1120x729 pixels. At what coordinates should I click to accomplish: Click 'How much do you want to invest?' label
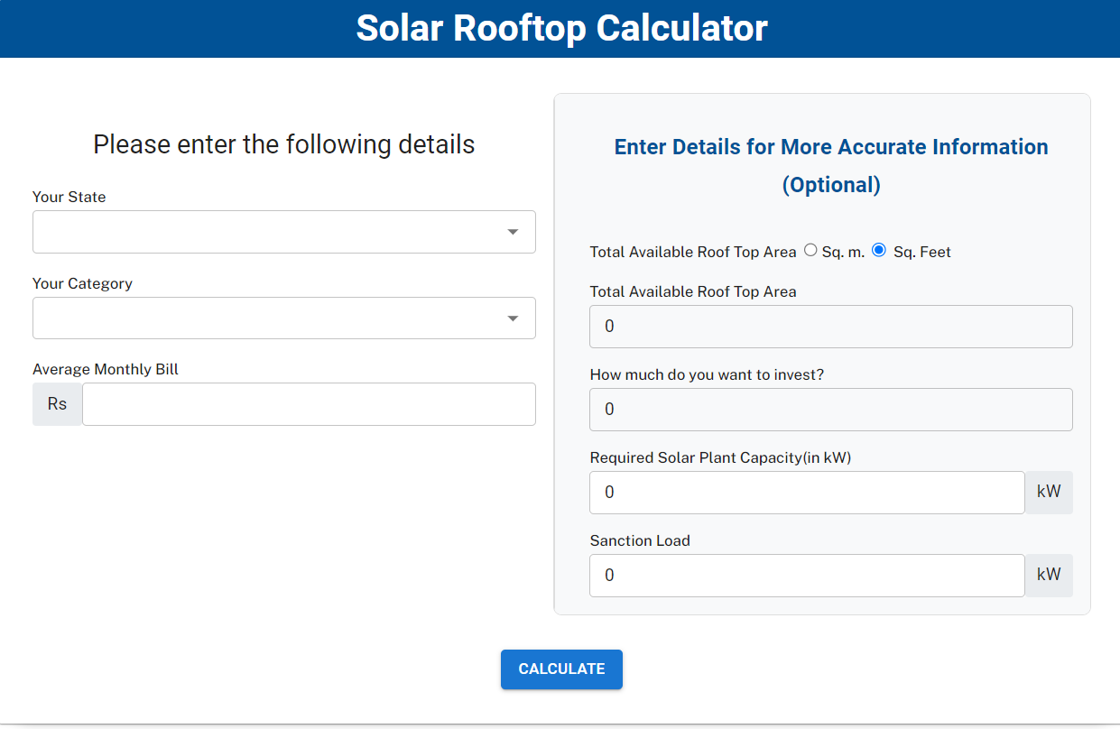point(707,374)
